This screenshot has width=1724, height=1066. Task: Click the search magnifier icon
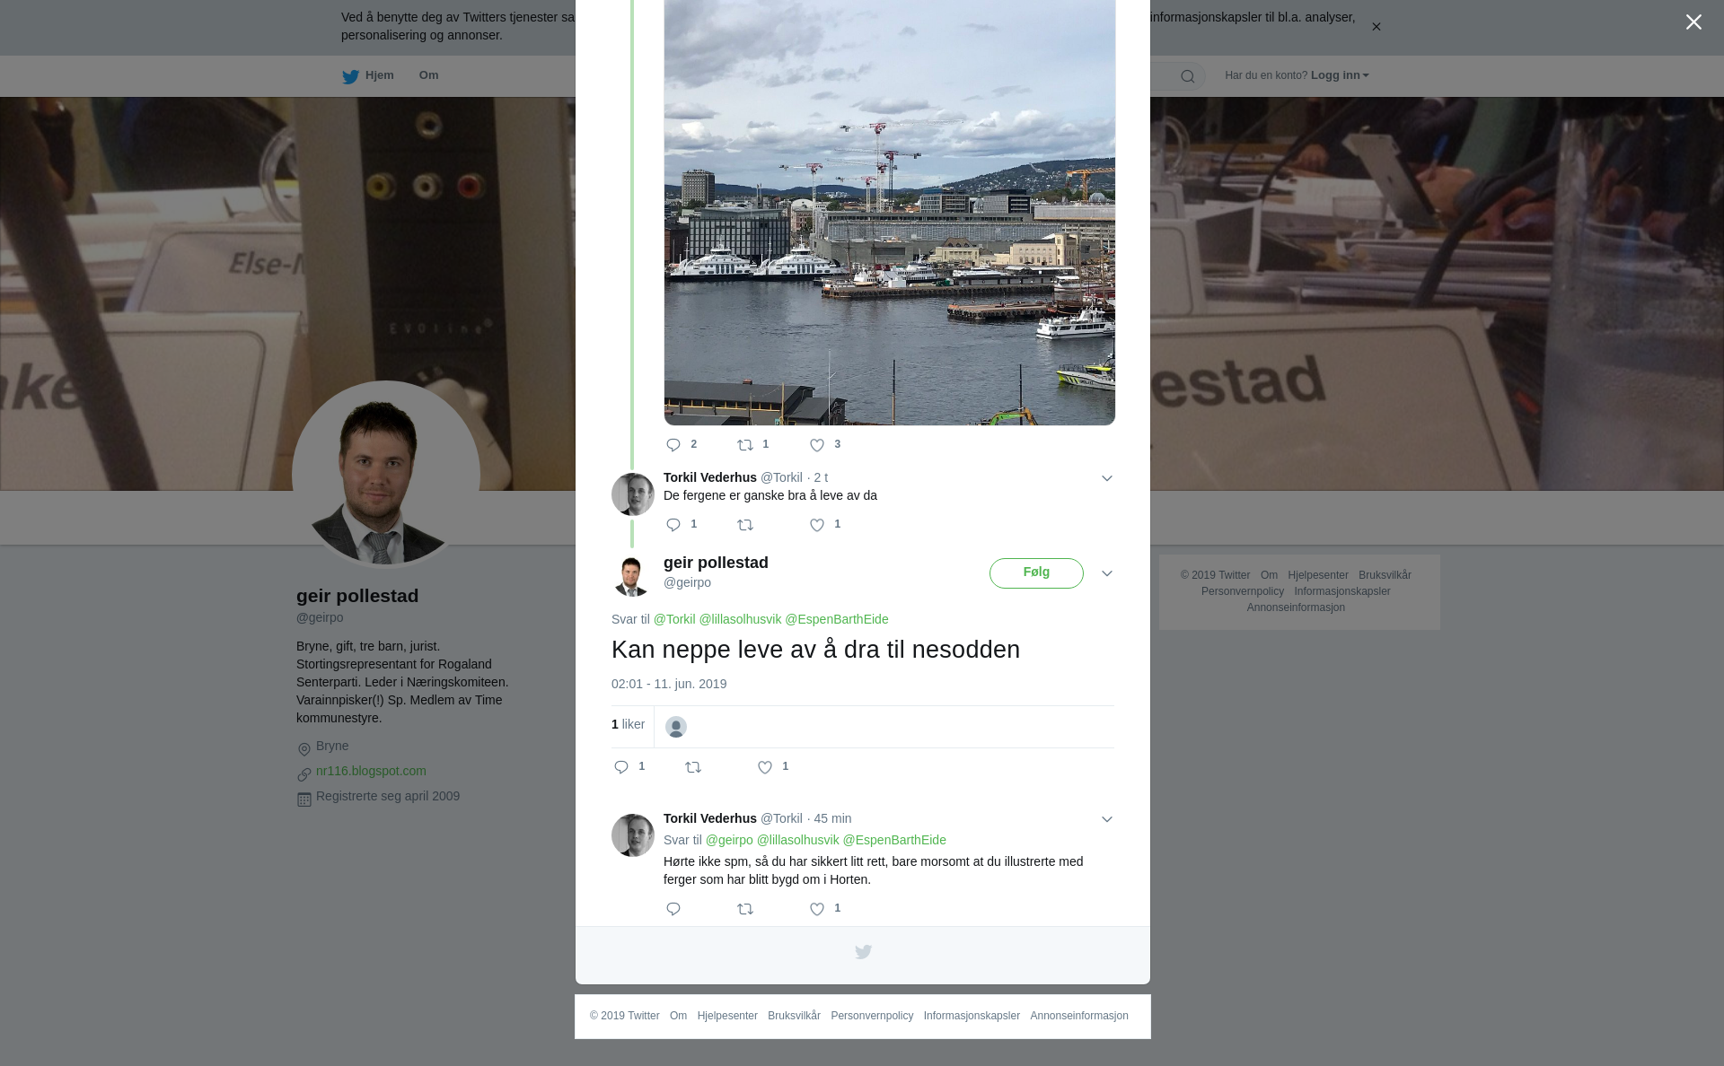(x=1188, y=76)
